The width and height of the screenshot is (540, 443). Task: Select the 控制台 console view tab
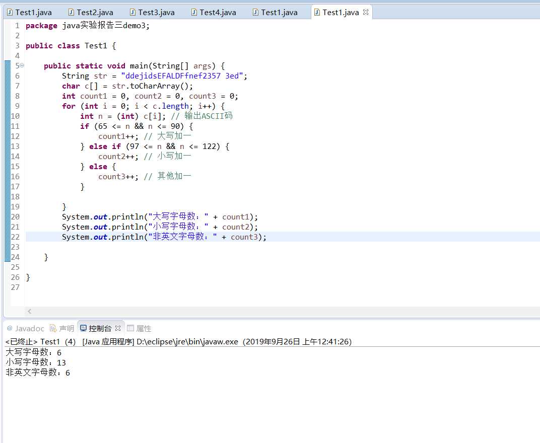(x=100, y=328)
